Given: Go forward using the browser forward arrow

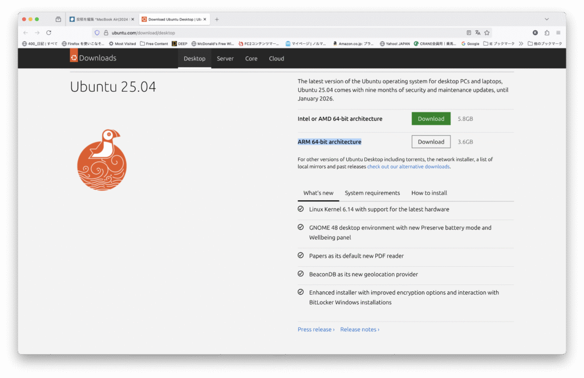Looking at the screenshot, I should pos(37,32).
